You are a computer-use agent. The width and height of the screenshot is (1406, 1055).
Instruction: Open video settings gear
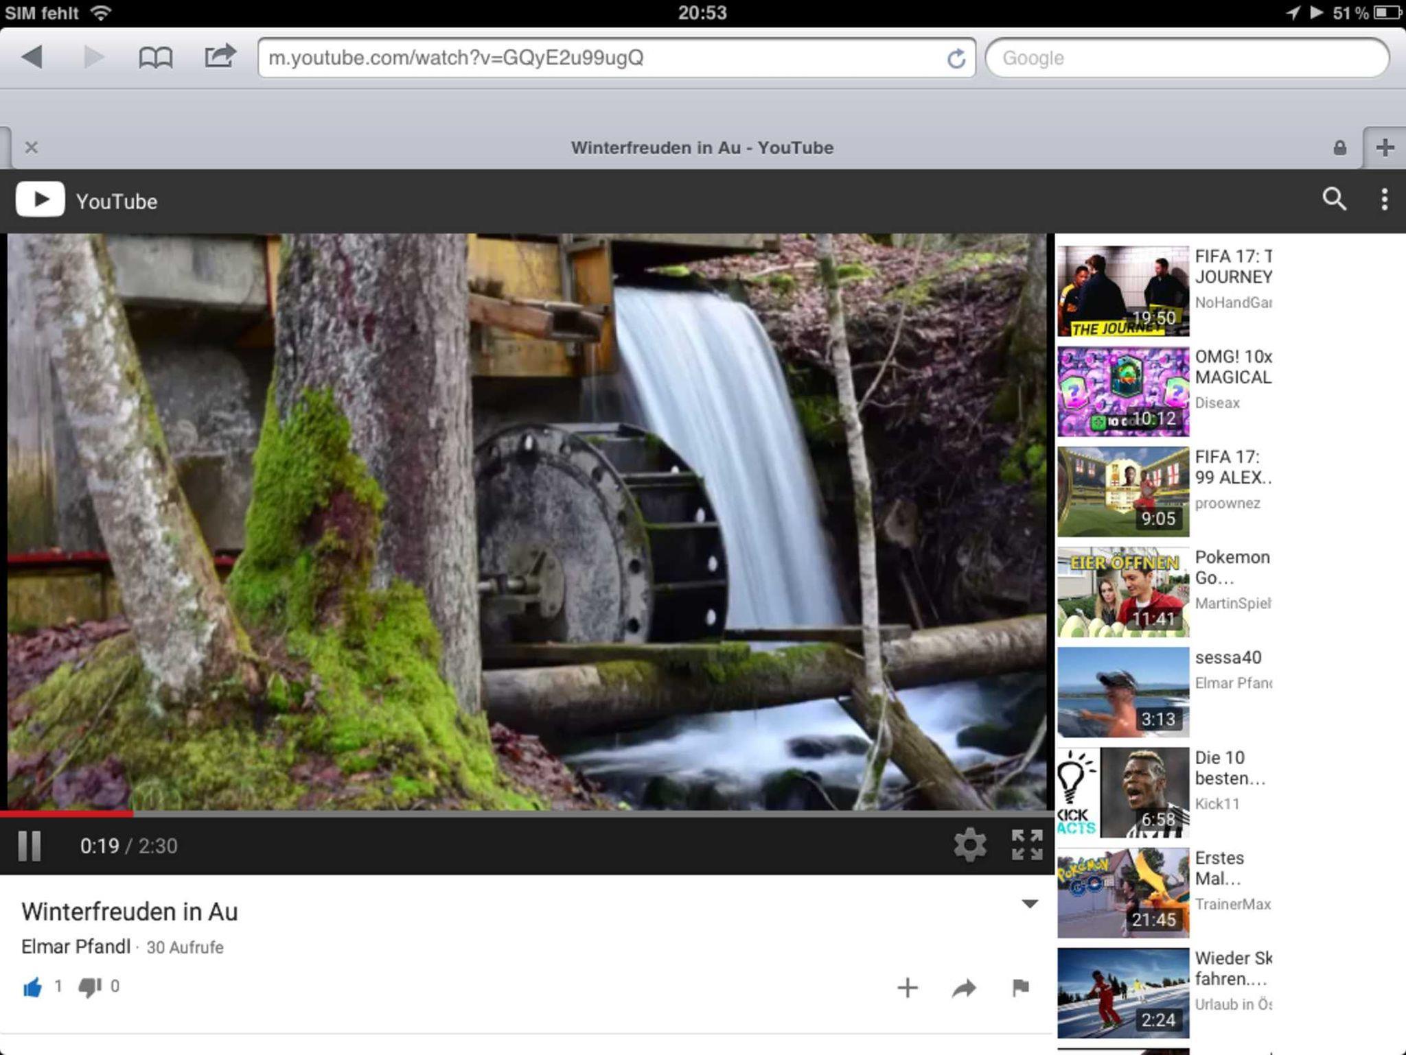969,844
